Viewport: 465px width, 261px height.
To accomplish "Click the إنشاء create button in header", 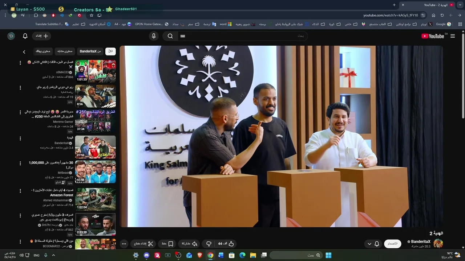I will pyautogui.click(x=42, y=36).
